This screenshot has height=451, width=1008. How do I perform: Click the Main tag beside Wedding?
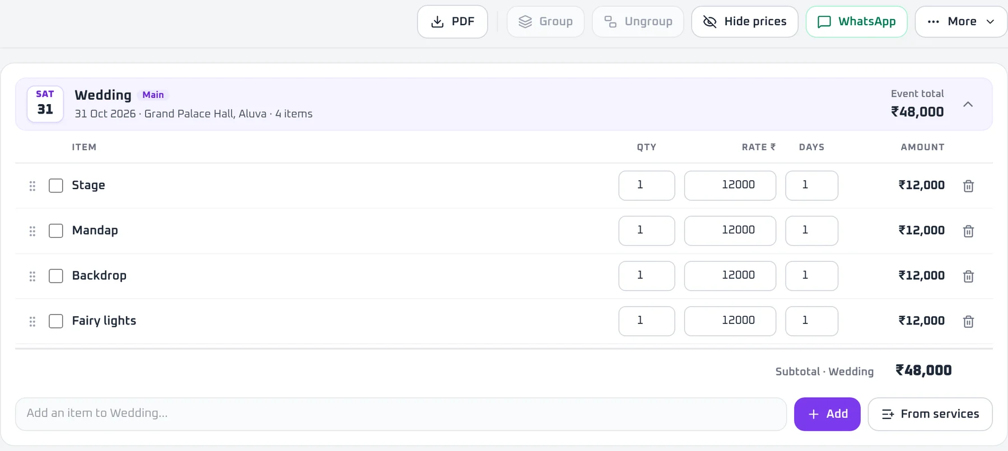pos(153,95)
